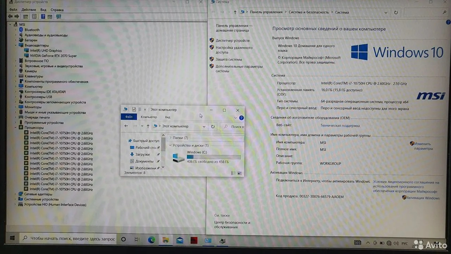Switch to the Компьютер ribbon tab
This screenshot has height=254, width=451.
(x=149, y=117)
